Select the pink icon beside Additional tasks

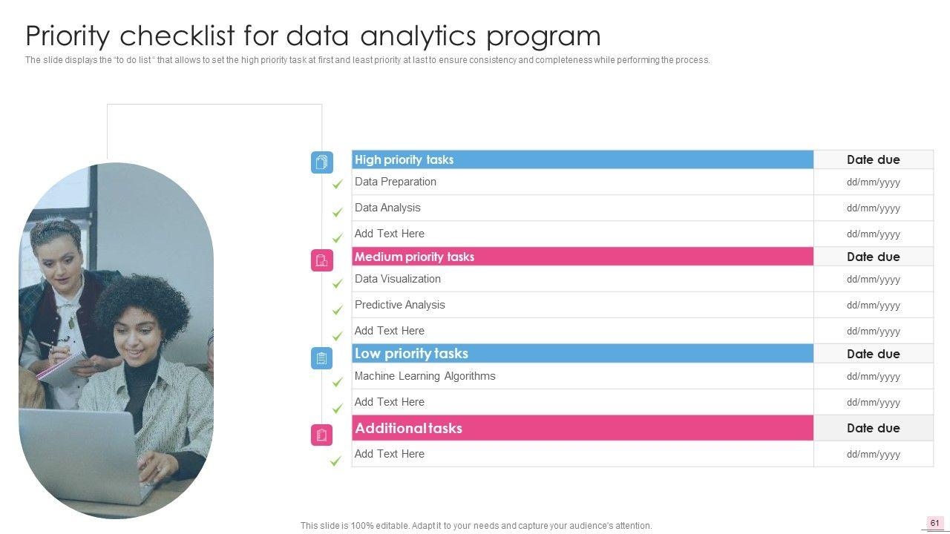coord(321,435)
